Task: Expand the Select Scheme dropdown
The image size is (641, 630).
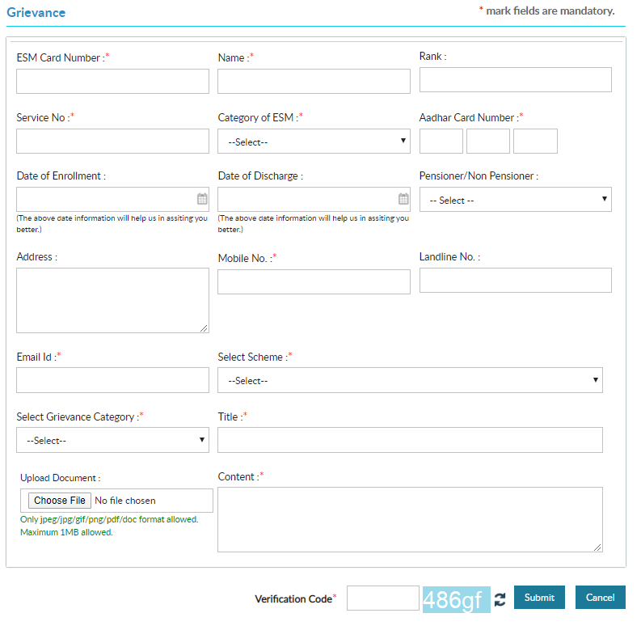Action: [410, 380]
